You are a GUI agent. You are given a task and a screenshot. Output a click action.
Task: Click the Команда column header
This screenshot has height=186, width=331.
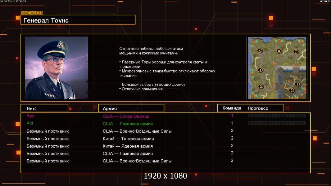pos(232,108)
